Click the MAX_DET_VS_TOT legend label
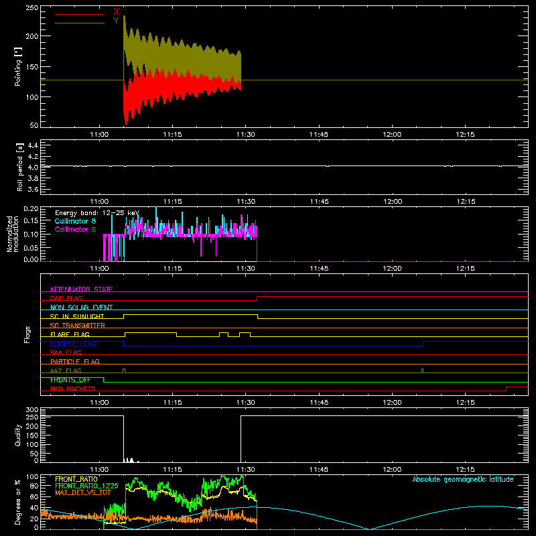This screenshot has height=536, width=536. coord(83,492)
